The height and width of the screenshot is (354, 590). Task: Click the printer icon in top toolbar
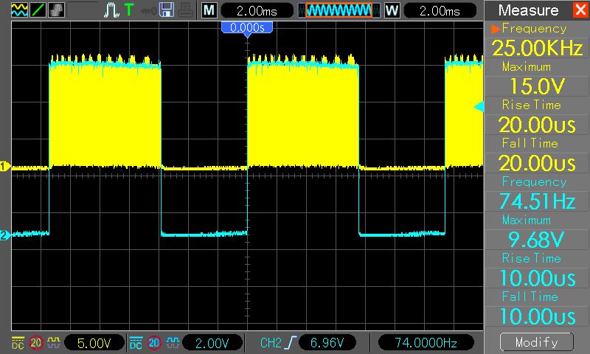(x=185, y=10)
